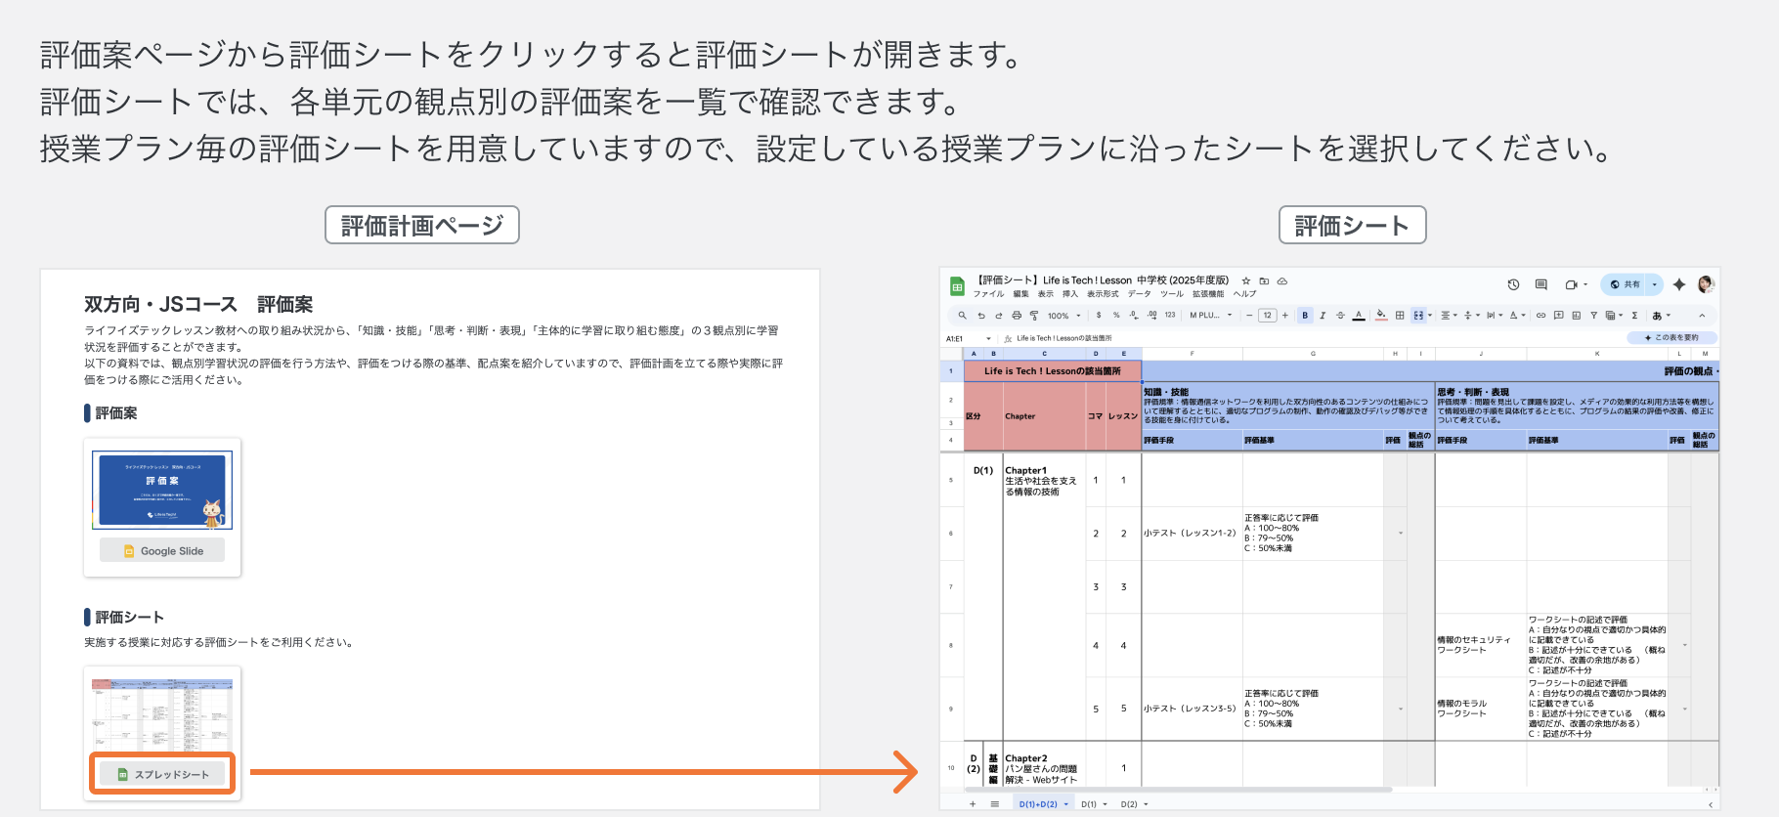
Task: Open the video call dropdown
Action: pyautogui.click(x=1585, y=284)
